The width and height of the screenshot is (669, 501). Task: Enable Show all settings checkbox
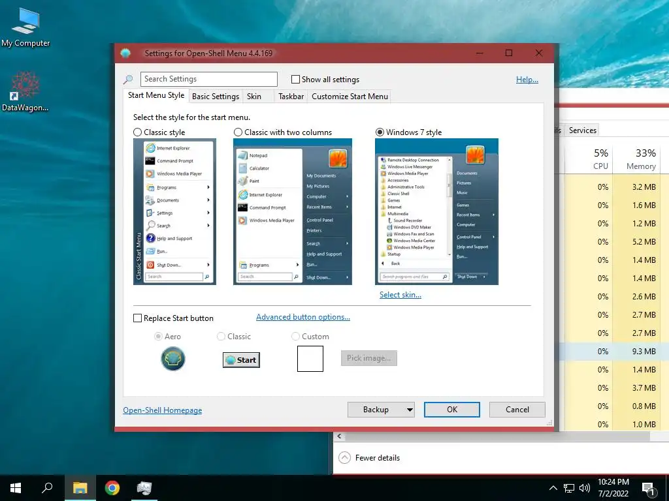295,79
